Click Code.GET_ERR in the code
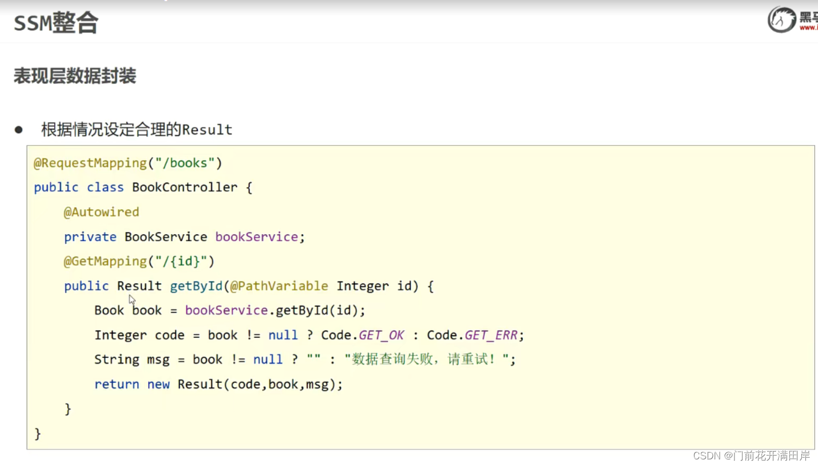This screenshot has height=466, width=818. [x=473, y=335]
